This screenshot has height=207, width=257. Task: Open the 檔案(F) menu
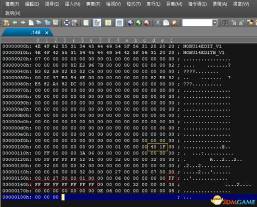click(x=12, y=4)
